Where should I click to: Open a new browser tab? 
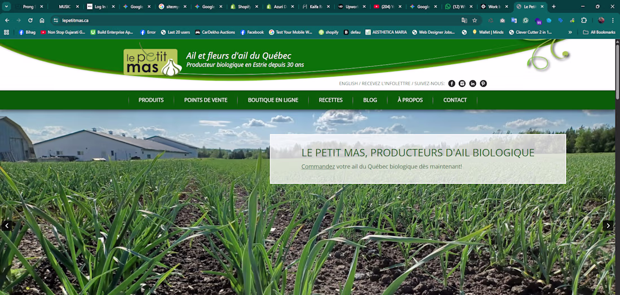pyautogui.click(x=553, y=7)
